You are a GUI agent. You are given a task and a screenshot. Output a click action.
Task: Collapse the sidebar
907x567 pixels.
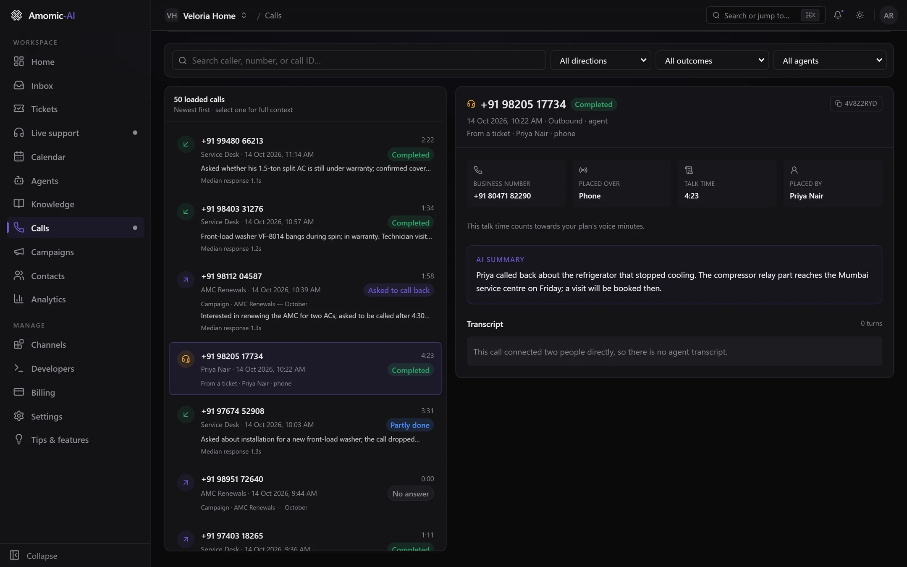(x=76, y=556)
